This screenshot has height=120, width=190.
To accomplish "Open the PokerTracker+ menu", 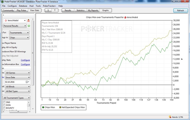I will (x=49, y=6).
